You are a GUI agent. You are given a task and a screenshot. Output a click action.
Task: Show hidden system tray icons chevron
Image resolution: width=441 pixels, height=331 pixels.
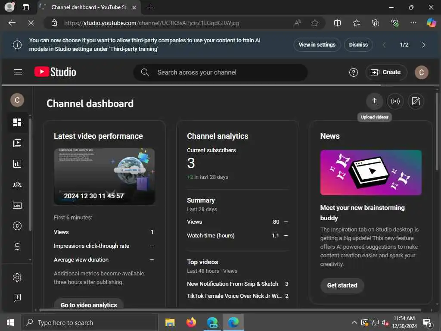click(354, 322)
